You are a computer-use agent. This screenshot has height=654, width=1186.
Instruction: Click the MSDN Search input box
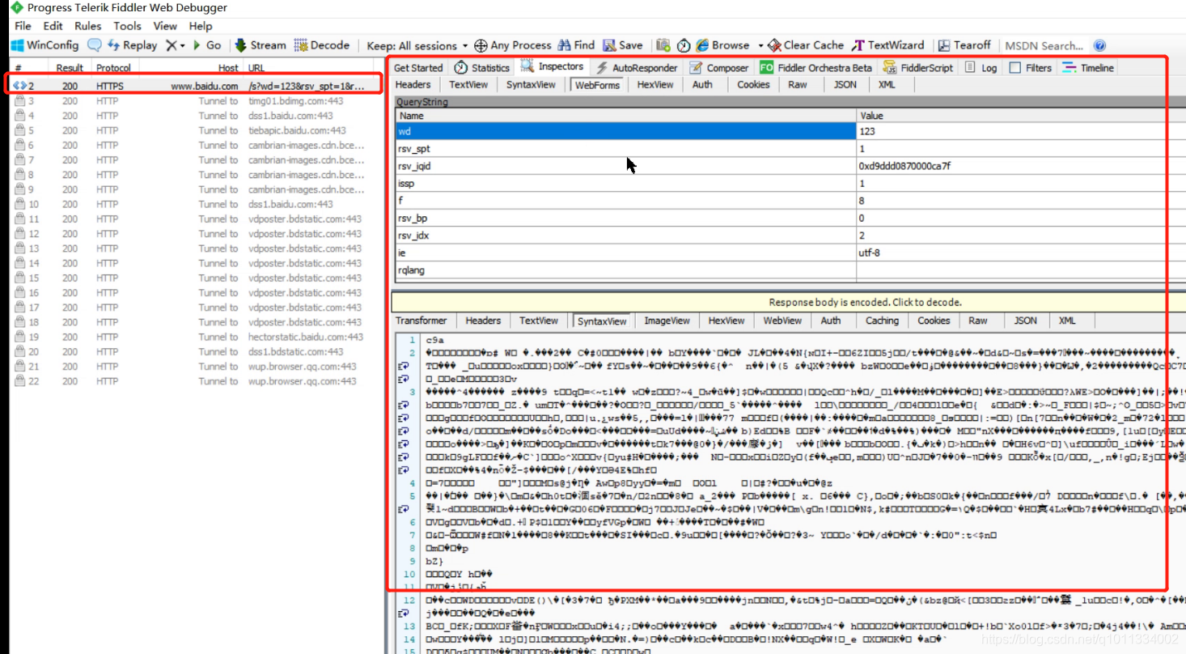[1044, 45]
